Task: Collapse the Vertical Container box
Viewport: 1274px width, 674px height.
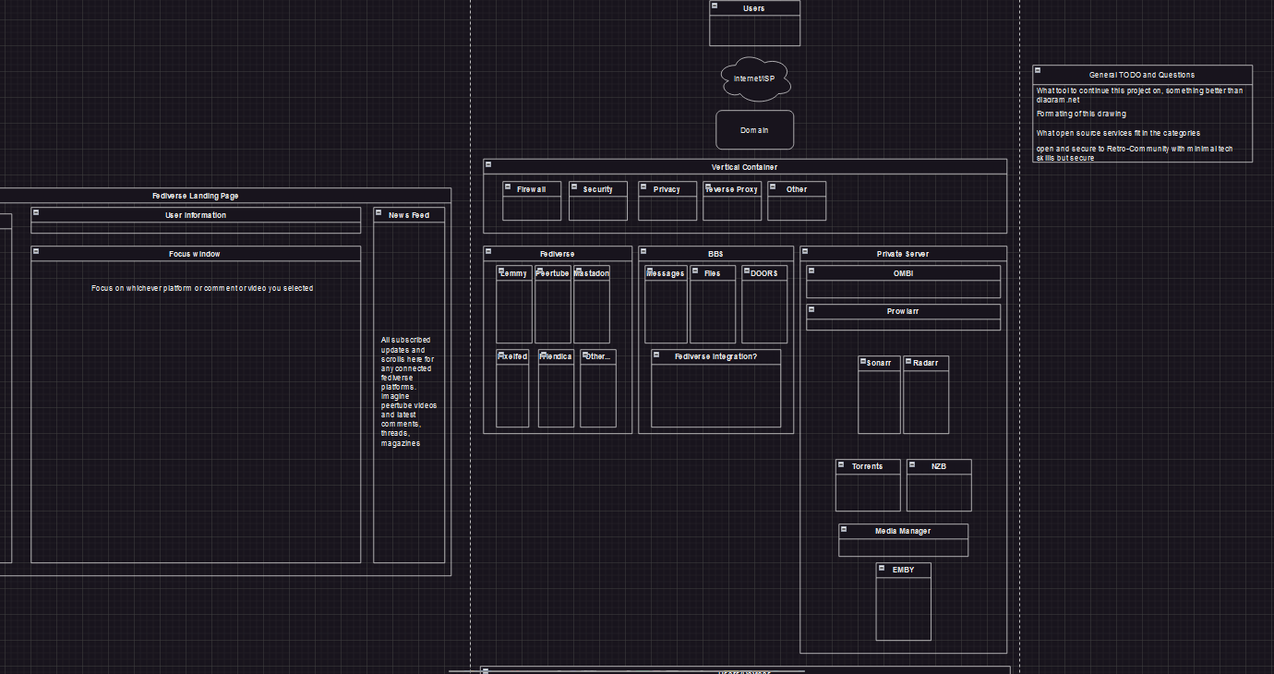Action: coord(488,164)
